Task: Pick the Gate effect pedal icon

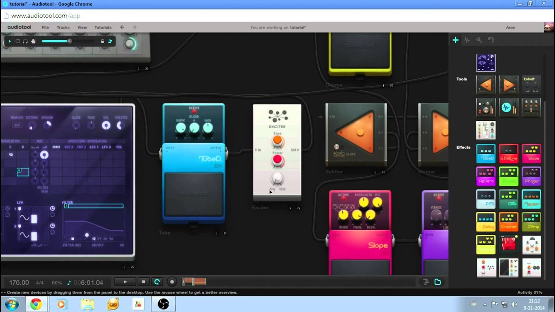Action: pyautogui.click(x=508, y=199)
